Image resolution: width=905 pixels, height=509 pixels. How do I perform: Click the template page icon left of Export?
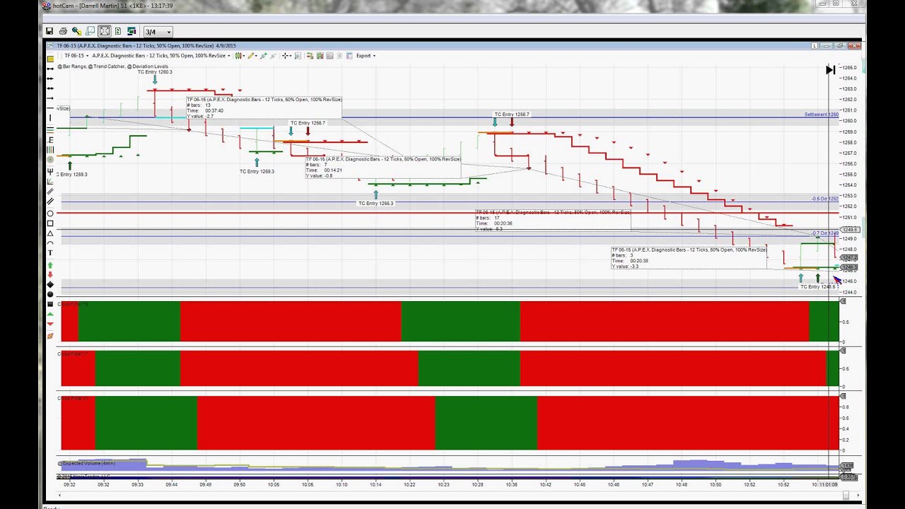click(x=349, y=55)
